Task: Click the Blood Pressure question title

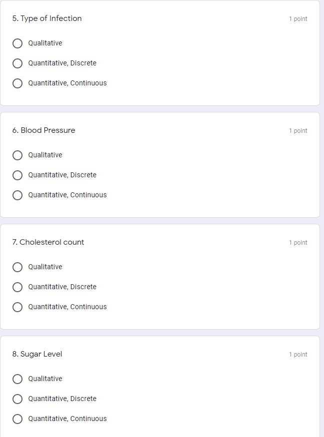Action: (x=44, y=130)
